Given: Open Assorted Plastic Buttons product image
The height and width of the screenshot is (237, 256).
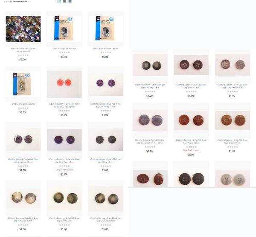Looking at the screenshot, I should pos(23,29).
